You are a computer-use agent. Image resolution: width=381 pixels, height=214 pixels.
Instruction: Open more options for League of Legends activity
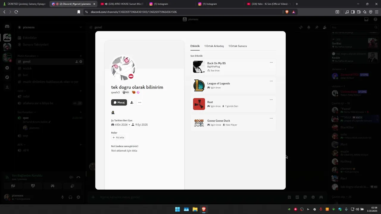271,81
